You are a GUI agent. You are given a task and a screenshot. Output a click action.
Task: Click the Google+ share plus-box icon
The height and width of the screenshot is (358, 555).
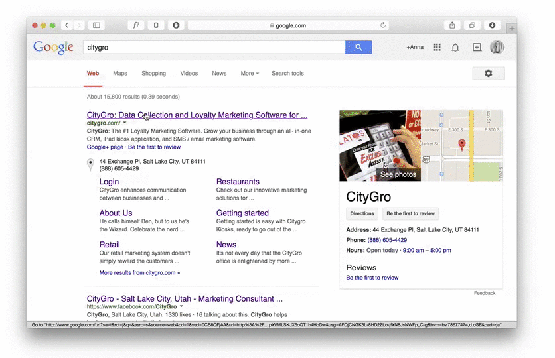click(x=477, y=47)
